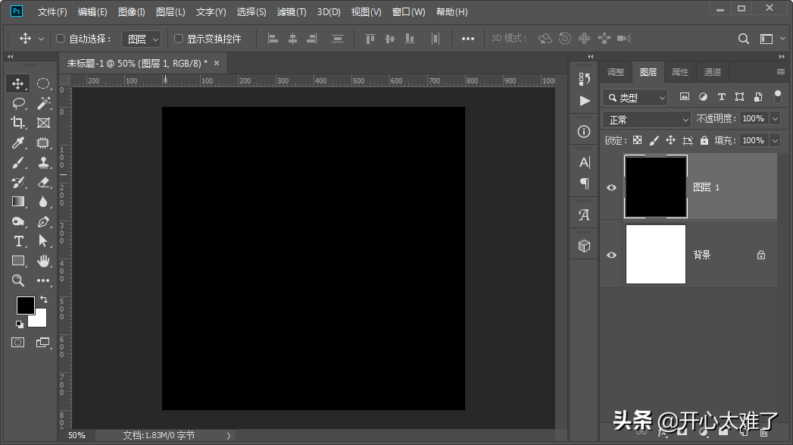Select the Frame tool

(43, 123)
